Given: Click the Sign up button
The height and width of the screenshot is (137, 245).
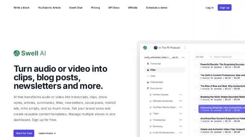Looking at the screenshot, I should (225, 7).
